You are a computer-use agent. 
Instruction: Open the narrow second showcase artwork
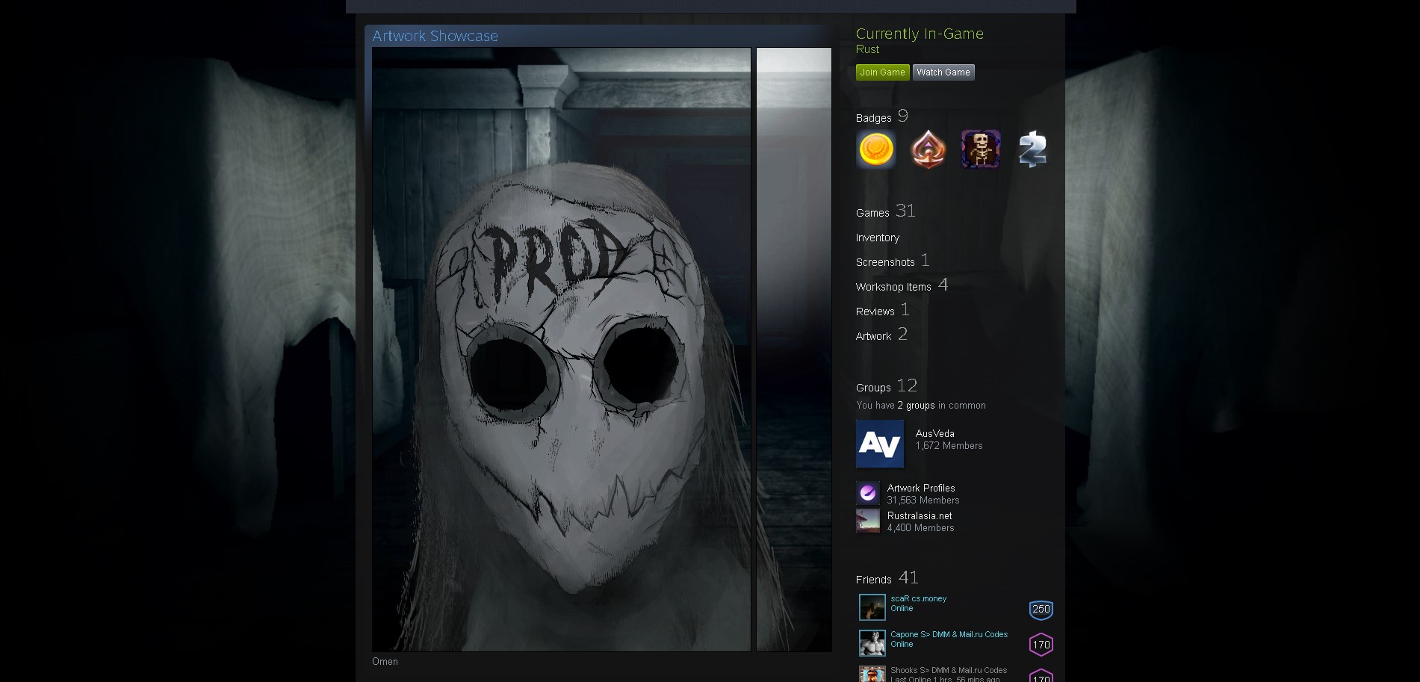(794, 350)
